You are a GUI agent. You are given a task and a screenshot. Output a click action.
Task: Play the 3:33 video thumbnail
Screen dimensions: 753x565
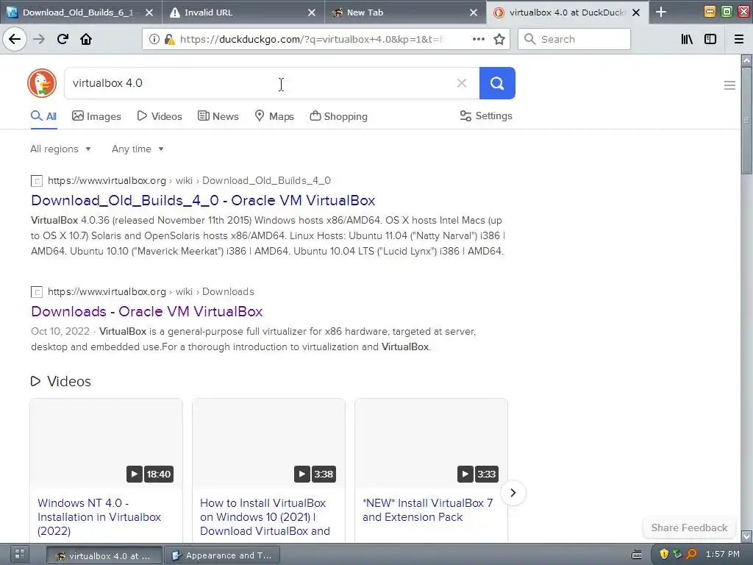click(431, 444)
